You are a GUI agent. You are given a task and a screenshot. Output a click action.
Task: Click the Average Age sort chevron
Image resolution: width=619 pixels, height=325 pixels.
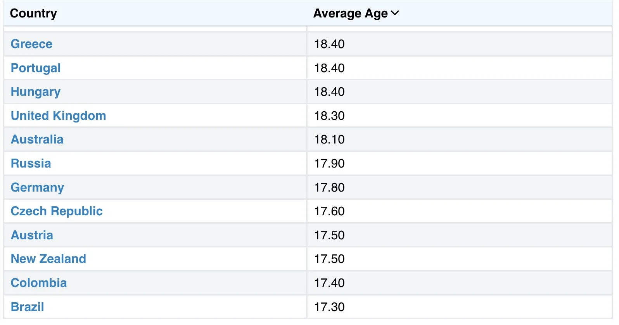point(395,13)
